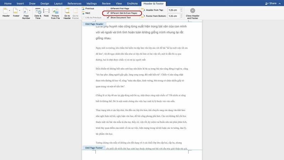The height and width of the screenshot is (160, 284).
Task: Click the Previous button label
Action: [90, 9]
